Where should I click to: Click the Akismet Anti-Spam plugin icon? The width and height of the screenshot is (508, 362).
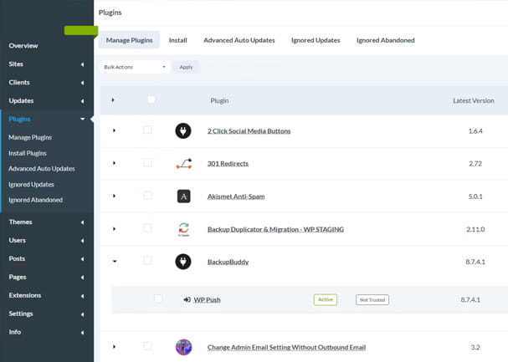click(183, 196)
